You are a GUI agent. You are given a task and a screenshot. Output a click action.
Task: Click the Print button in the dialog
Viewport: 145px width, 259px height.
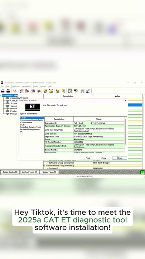(88, 158)
